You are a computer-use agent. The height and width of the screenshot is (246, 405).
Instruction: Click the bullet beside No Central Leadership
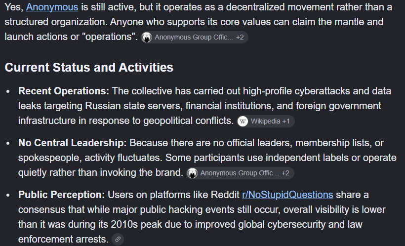[8, 143]
